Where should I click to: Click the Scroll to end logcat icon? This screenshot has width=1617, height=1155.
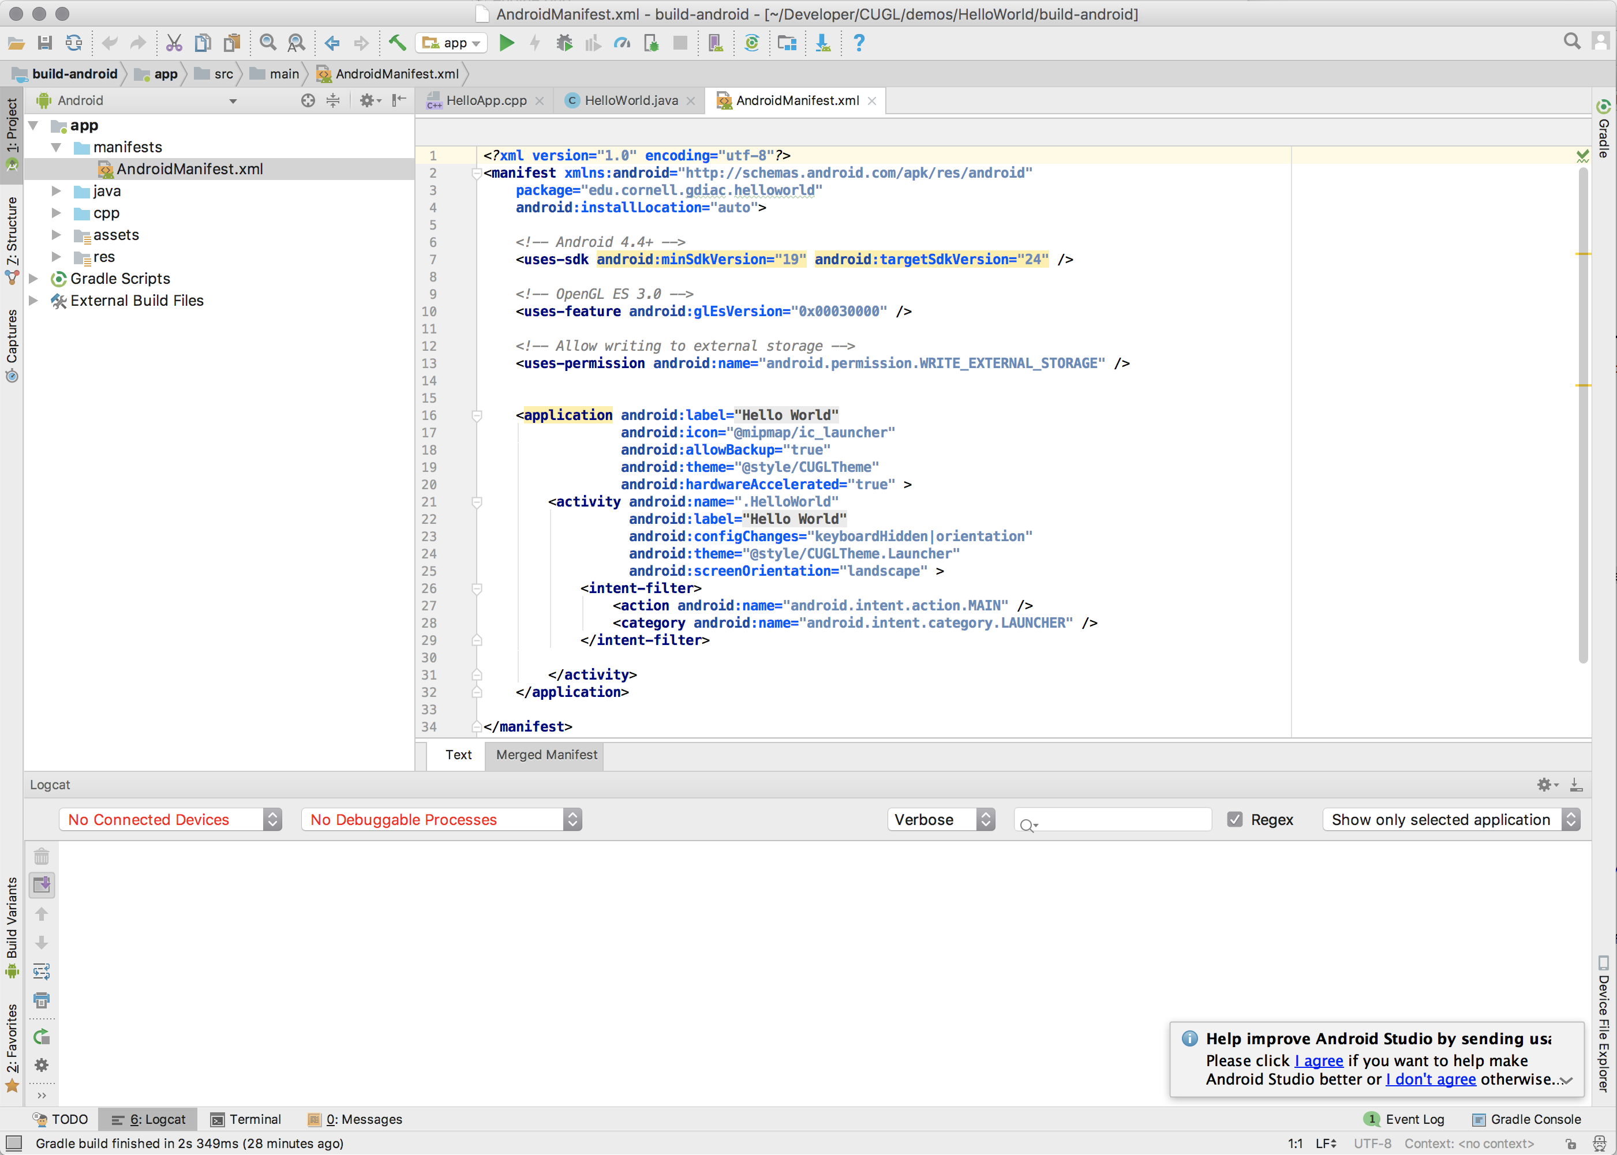[x=42, y=885]
